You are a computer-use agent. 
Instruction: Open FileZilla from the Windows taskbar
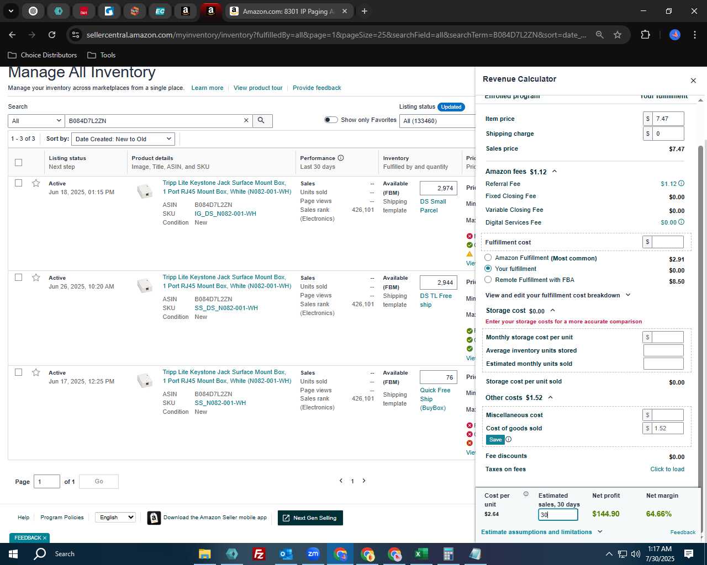point(258,554)
